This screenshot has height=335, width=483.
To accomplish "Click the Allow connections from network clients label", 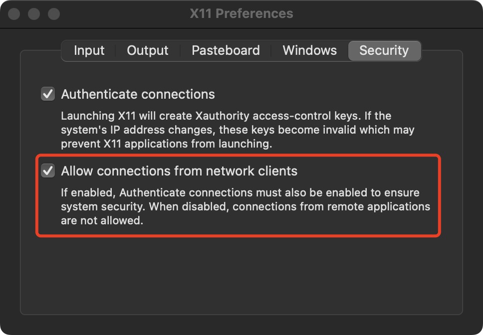I will [x=179, y=171].
